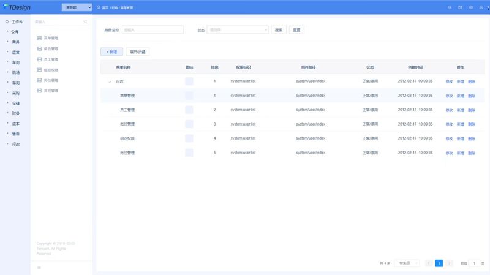Click the header icon right of search

(460, 7)
